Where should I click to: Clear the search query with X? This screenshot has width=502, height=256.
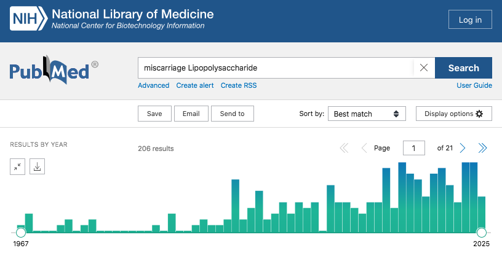click(x=424, y=68)
